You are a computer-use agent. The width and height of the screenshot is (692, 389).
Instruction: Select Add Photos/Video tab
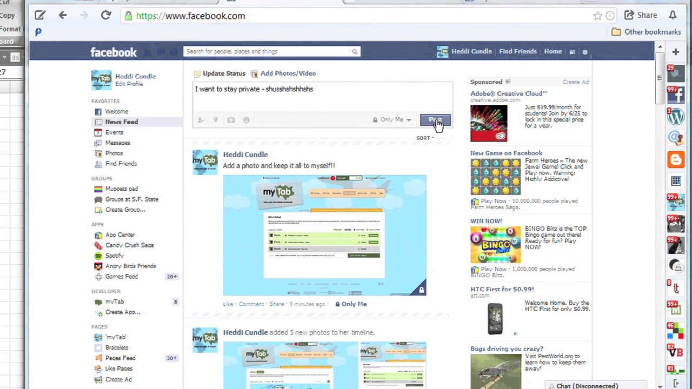[283, 73]
